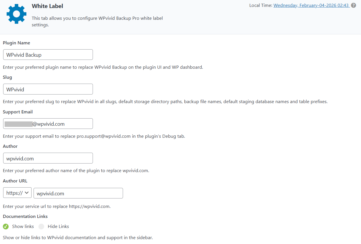The image size is (361, 244).
Task: Focus the Plugin Name text field
Action: pos(48,55)
